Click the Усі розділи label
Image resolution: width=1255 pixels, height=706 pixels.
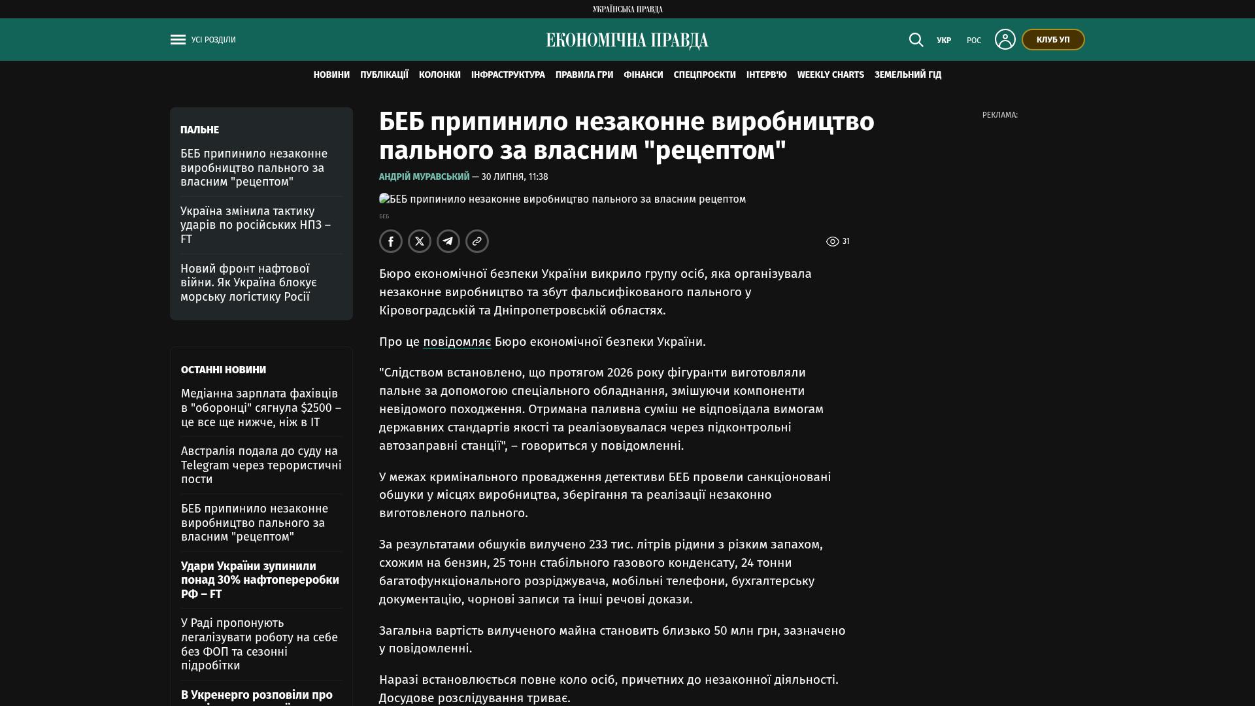214,40
